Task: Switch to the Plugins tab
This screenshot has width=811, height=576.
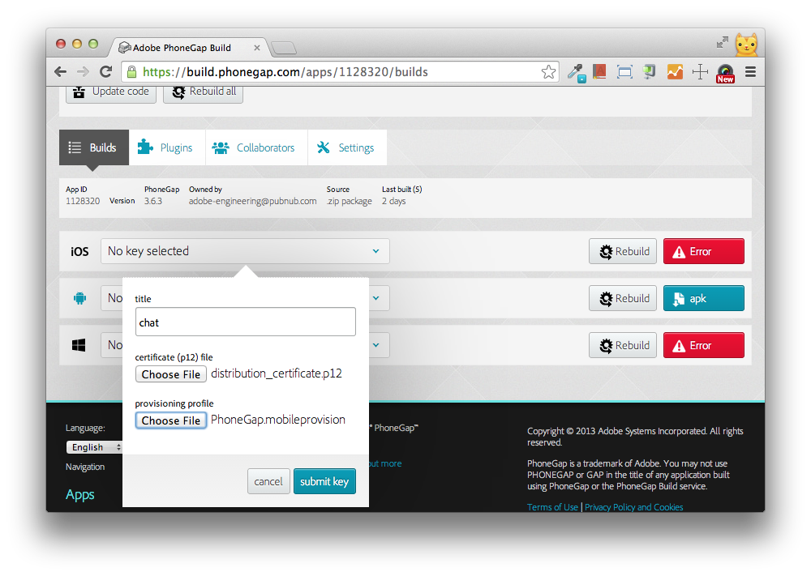Action: click(166, 147)
